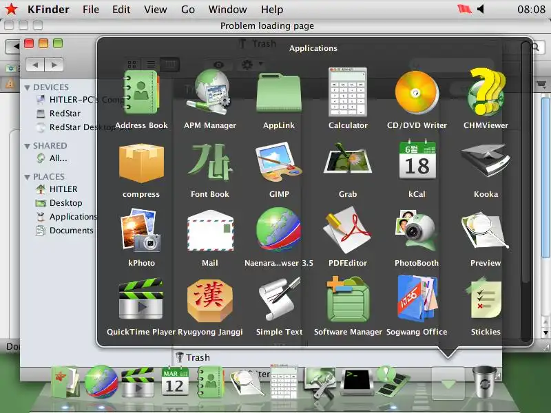The width and height of the screenshot is (551, 413).
Task: Open Naenara browser 3.5
Action: [279, 230]
